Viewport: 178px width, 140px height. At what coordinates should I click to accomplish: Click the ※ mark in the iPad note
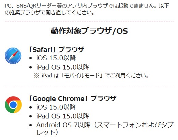(x=37, y=76)
